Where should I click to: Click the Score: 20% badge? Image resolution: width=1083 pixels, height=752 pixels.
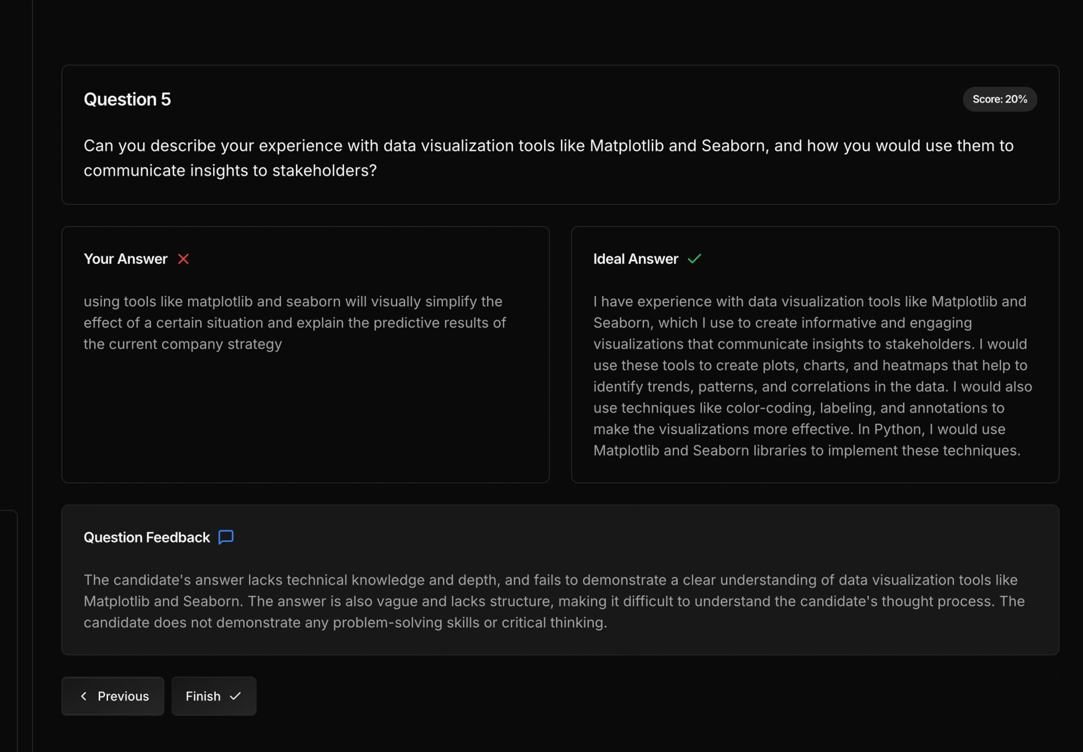pyautogui.click(x=999, y=99)
